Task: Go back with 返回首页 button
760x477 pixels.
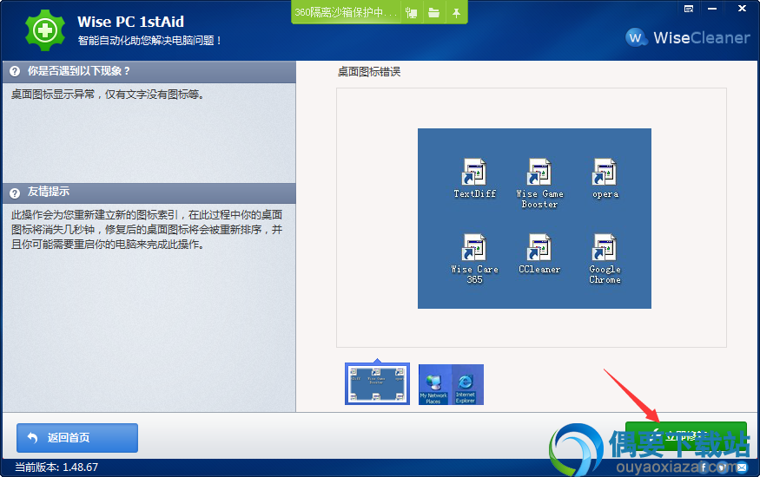Action: [77, 438]
